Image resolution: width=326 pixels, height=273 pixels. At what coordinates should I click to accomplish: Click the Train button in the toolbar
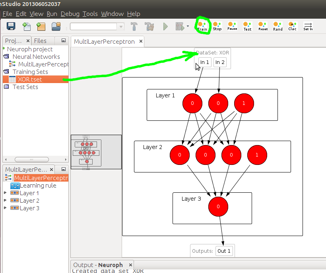[202, 26]
